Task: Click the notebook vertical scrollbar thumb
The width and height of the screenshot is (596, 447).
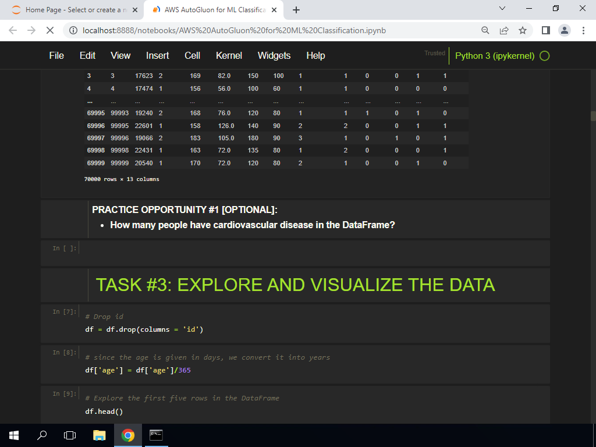Action: pos(593,116)
